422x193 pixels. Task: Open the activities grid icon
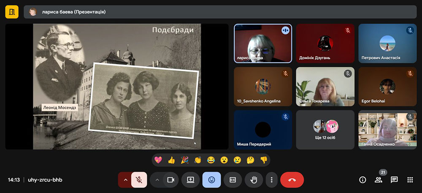410,179
